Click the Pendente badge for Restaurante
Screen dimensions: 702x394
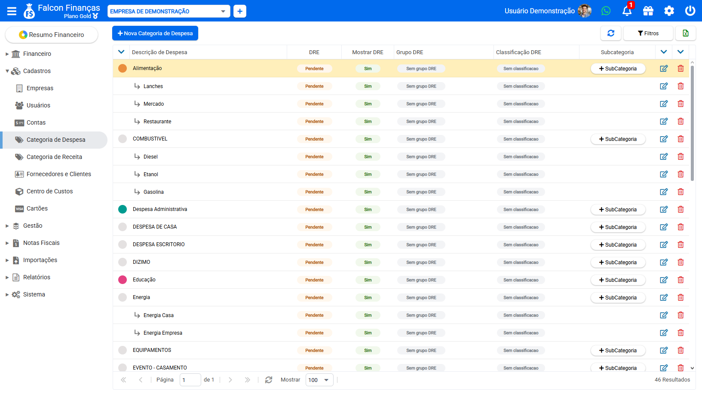[315, 122]
